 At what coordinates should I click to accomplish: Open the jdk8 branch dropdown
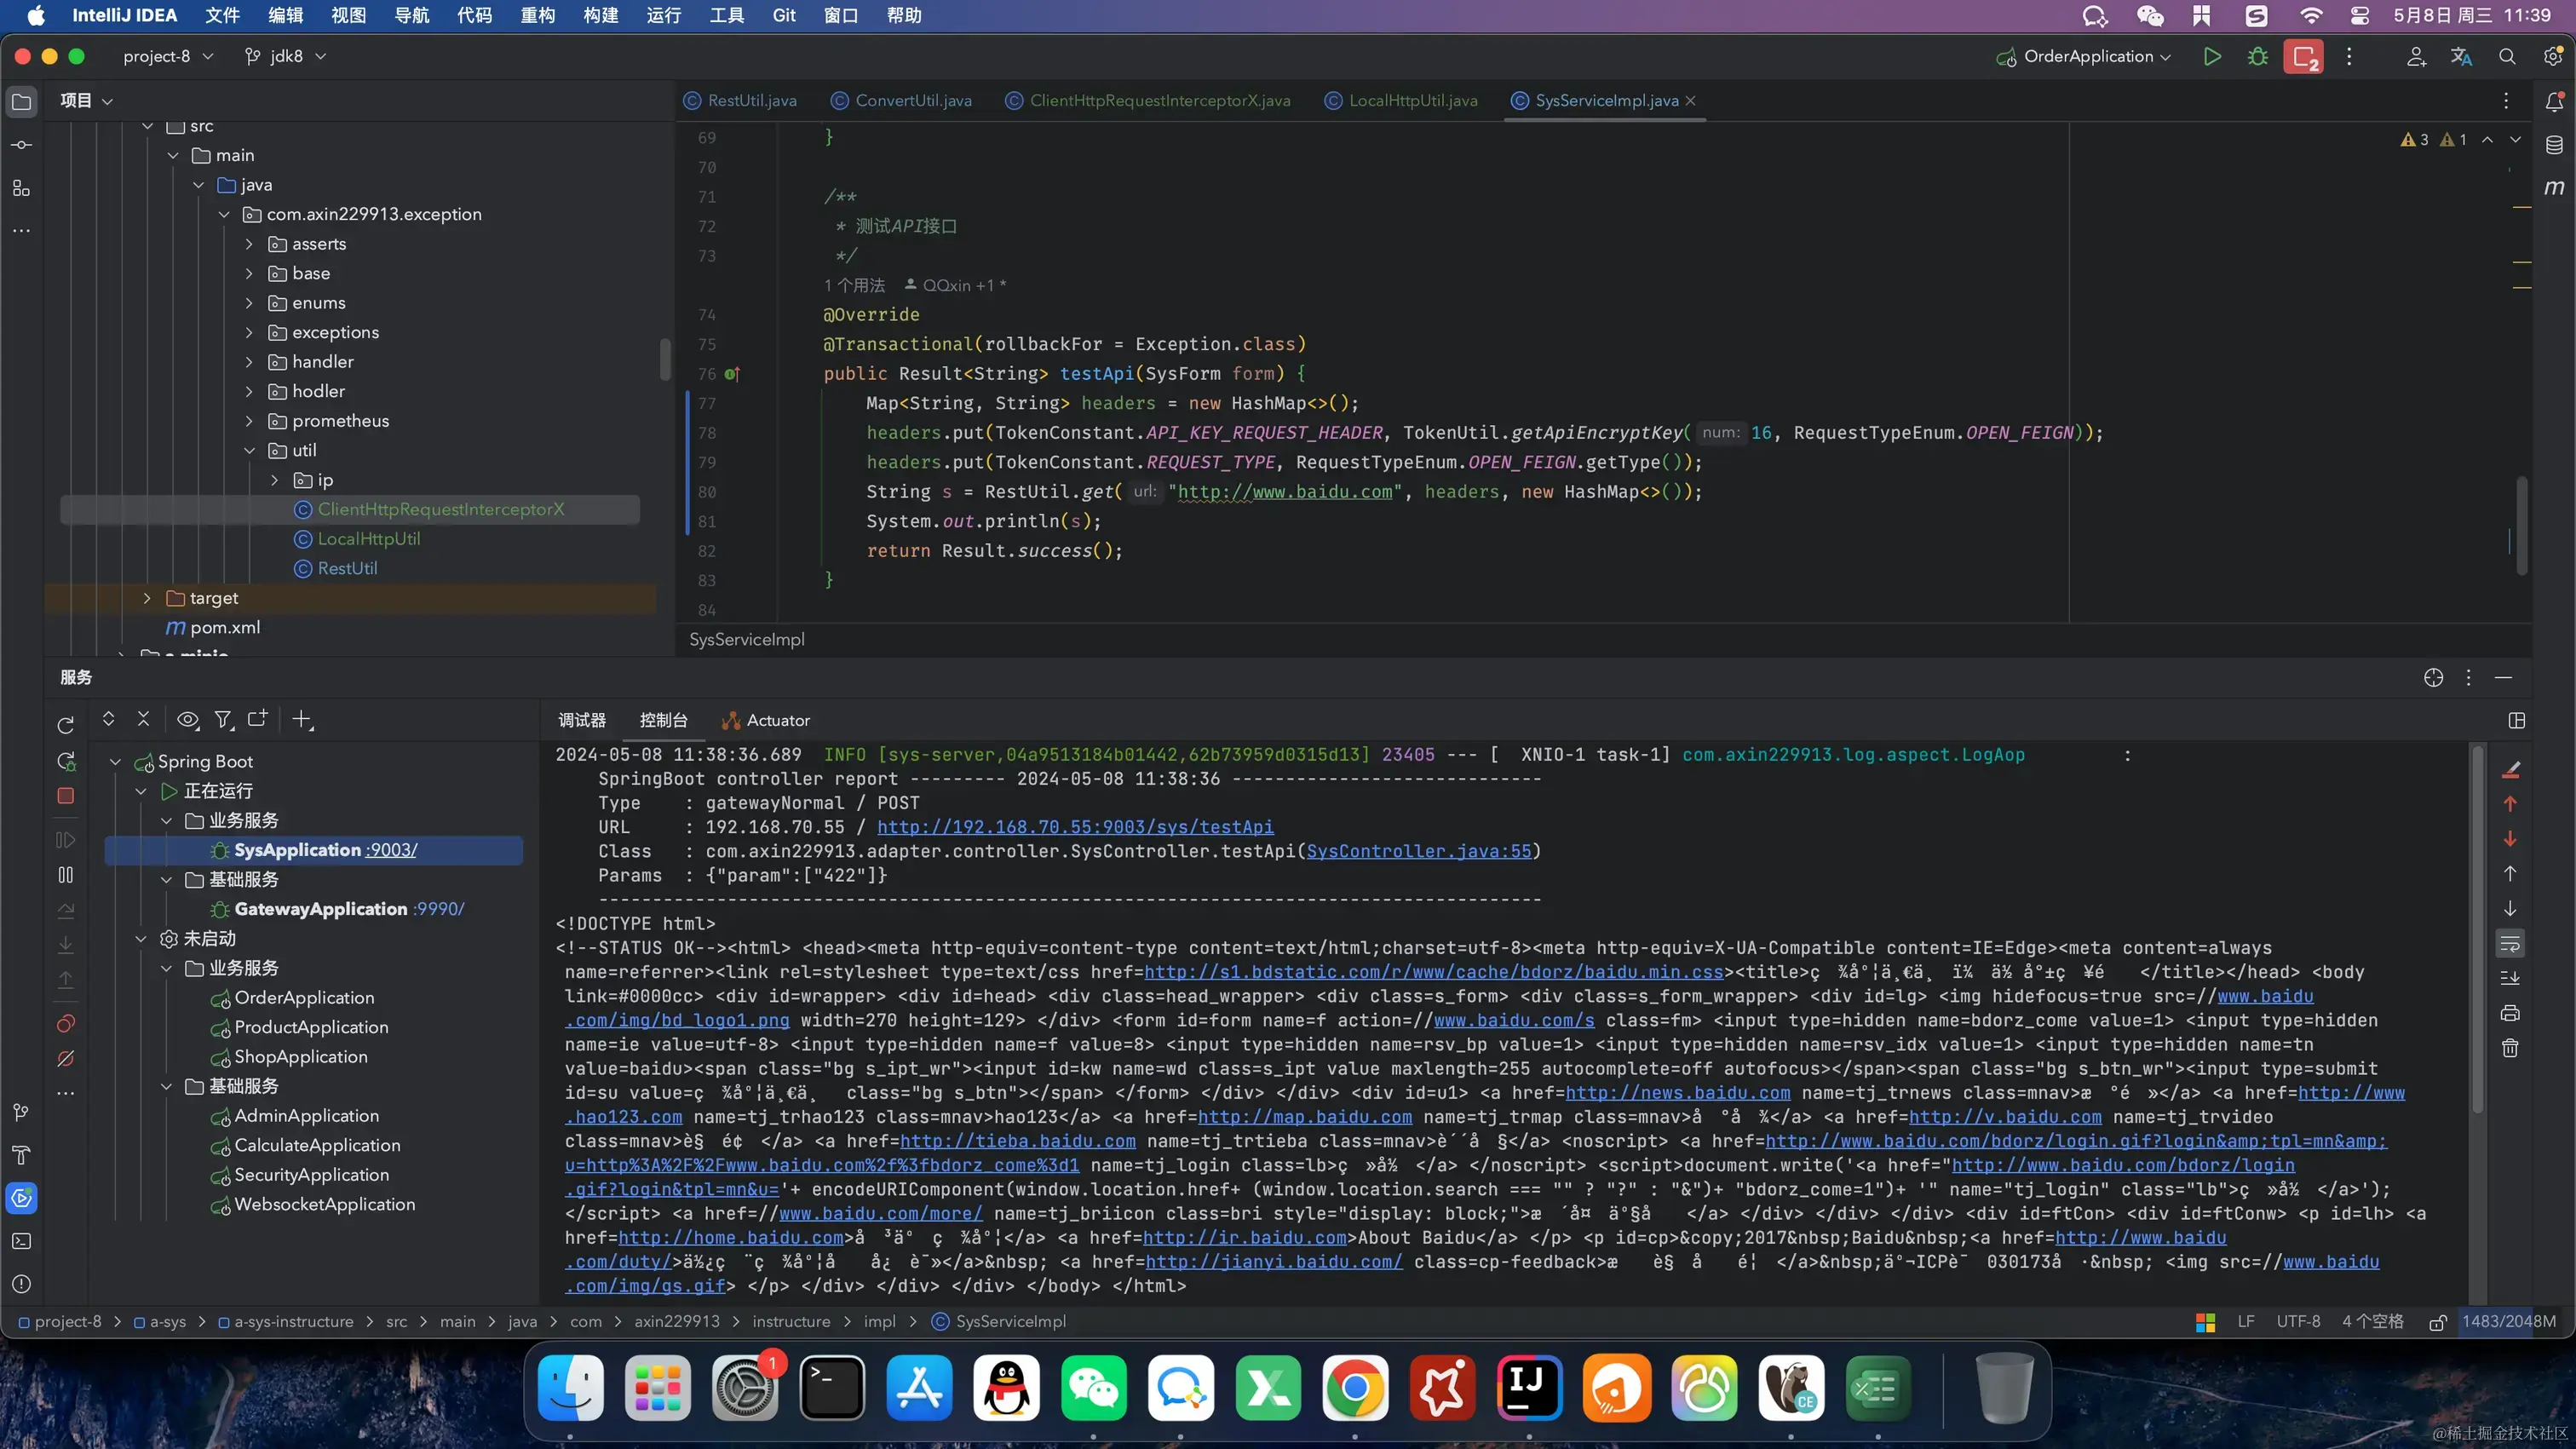(x=285, y=57)
